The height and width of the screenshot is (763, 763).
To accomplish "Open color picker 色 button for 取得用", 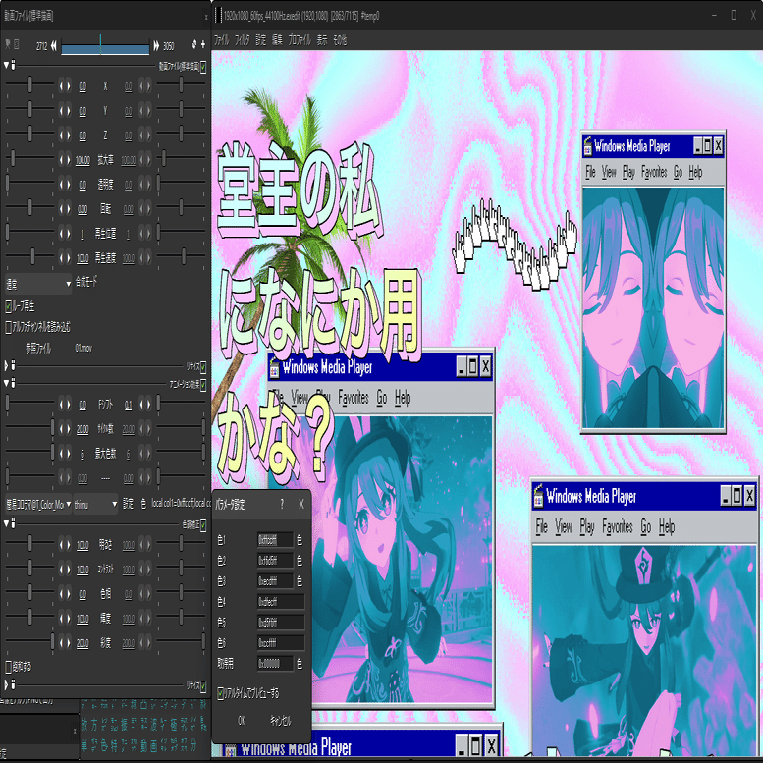I will [300, 663].
